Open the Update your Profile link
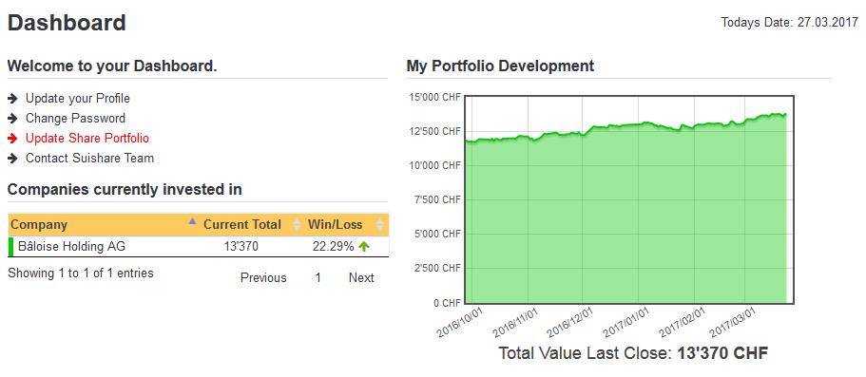The image size is (866, 377). tap(78, 99)
